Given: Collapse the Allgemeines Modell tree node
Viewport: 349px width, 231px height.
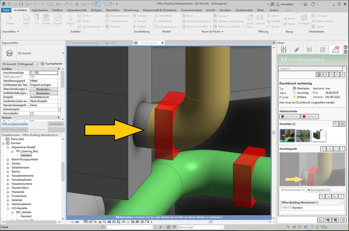Looking at the screenshot, I should coord(8,147).
